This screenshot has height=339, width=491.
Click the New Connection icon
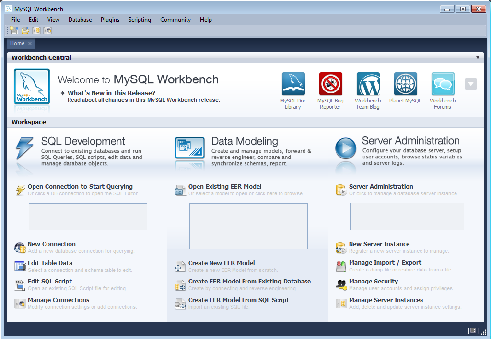pyautogui.click(x=20, y=248)
